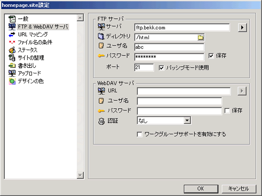Click the WebDAV URL arrow menu button

242,91
